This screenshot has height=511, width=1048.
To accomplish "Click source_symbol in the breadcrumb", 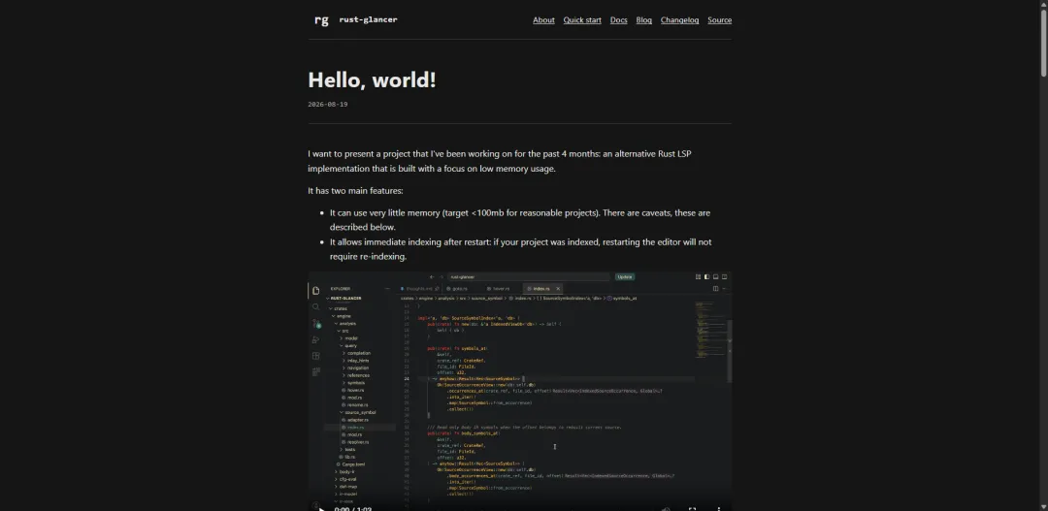I will click(x=486, y=298).
